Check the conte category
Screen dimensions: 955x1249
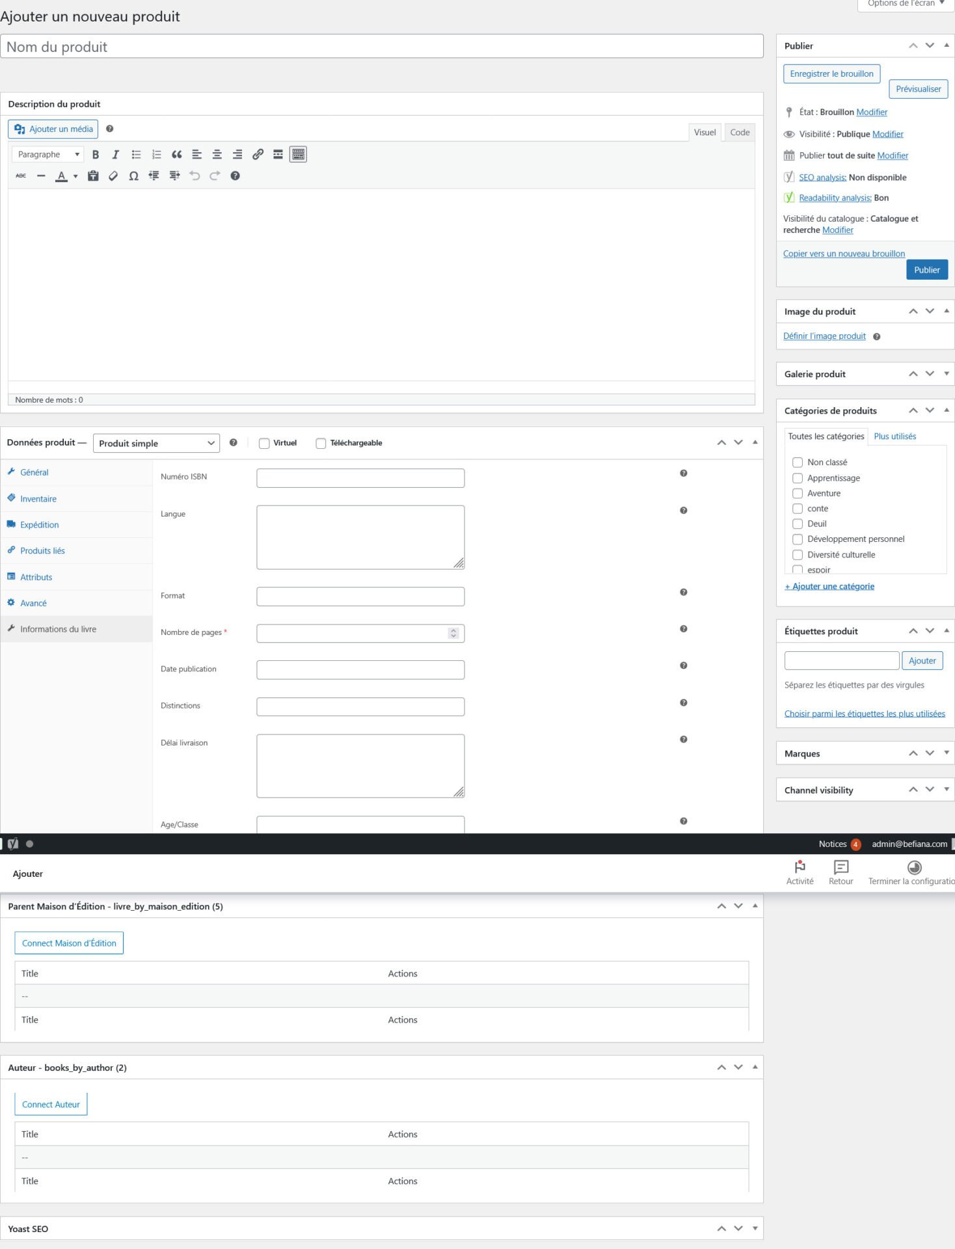[x=798, y=509]
